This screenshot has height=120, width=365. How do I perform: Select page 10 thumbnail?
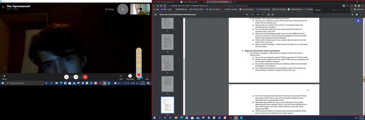[x=167, y=42]
